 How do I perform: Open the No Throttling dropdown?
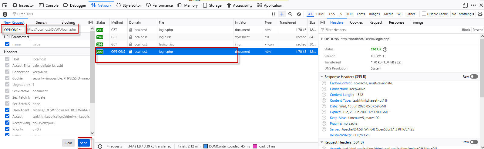click(463, 14)
